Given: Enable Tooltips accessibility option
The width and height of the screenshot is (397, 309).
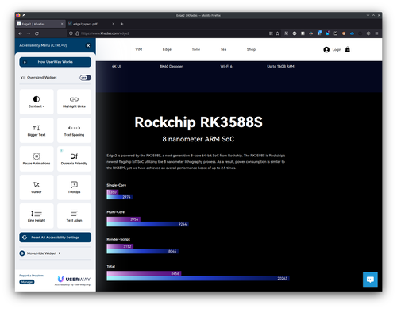Looking at the screenshot, I should (74, 187).
